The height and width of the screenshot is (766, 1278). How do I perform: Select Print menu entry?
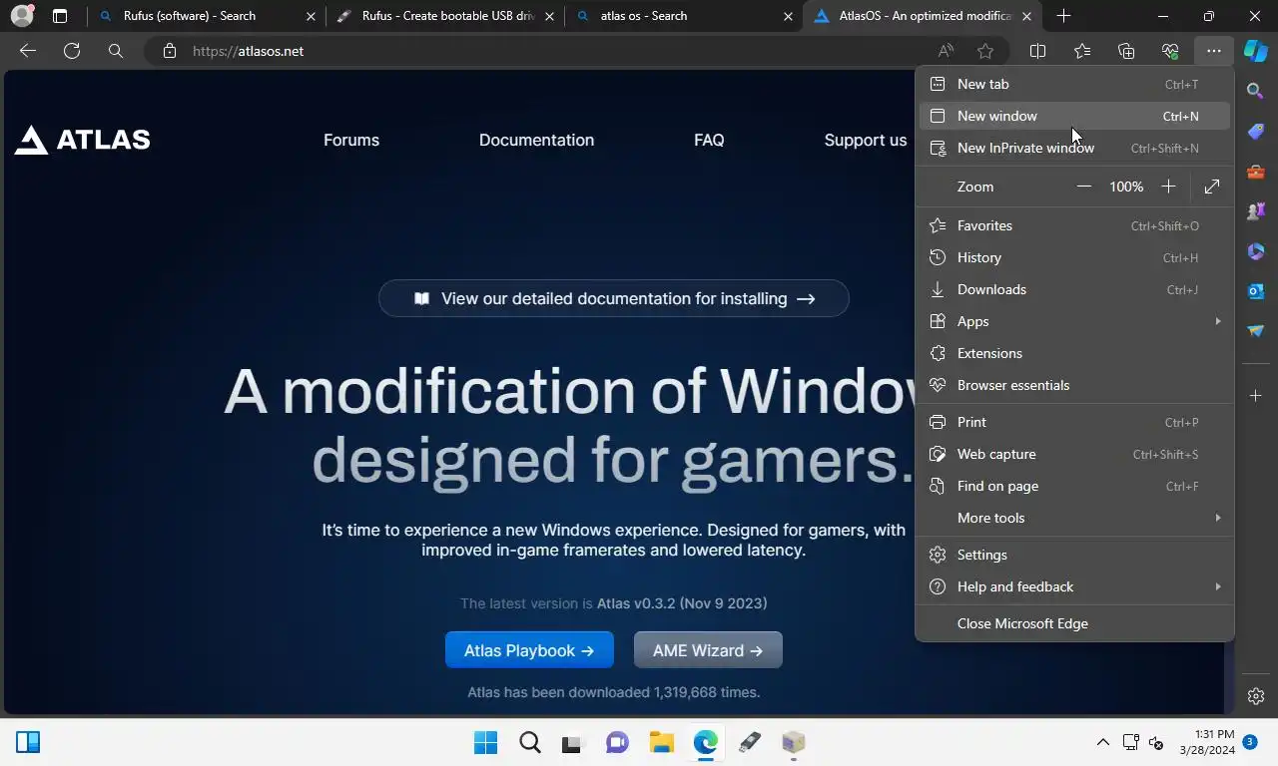pos(1074,422)
